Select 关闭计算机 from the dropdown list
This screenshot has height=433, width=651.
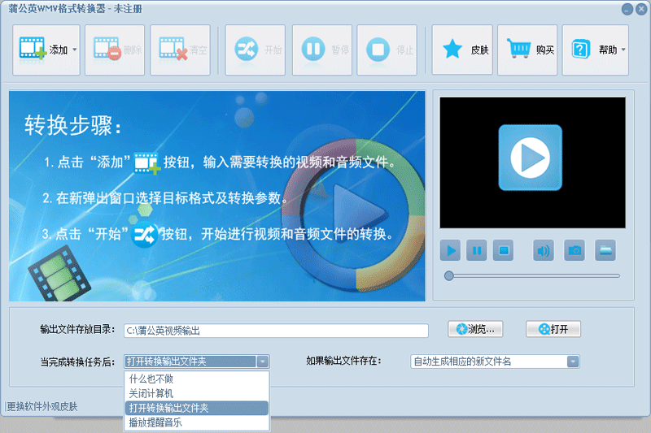pos(197,393)
